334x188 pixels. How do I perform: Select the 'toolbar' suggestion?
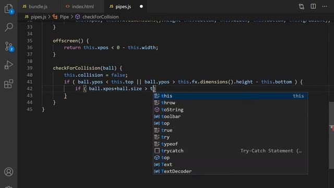231,116
